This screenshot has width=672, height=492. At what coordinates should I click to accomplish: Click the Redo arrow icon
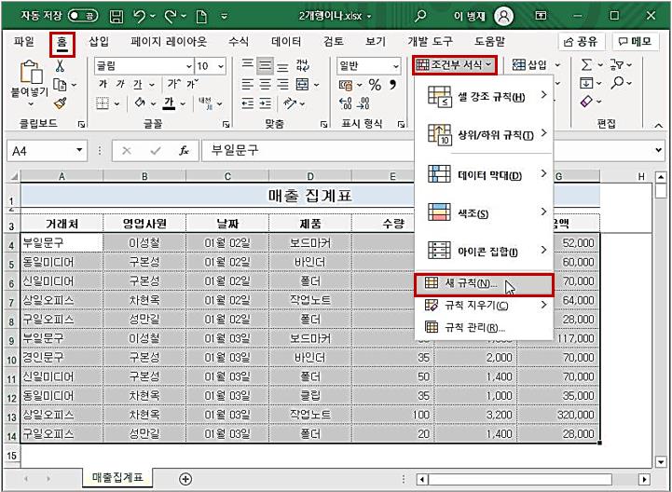(x=171, y=16)
